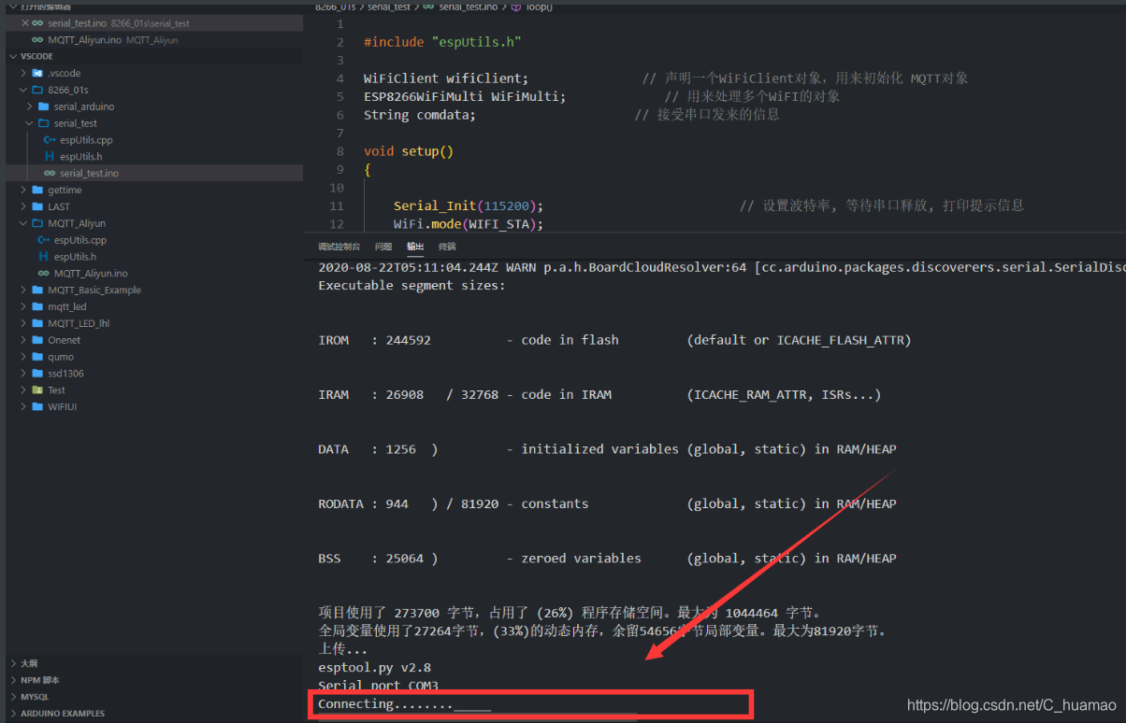Click Serial_Init(115200) in the editor

point(469,206)
